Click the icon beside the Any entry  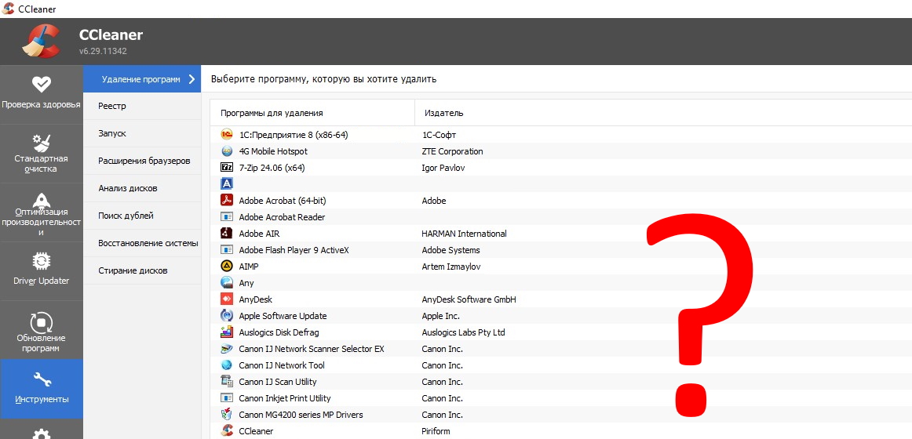coord(227,283)
